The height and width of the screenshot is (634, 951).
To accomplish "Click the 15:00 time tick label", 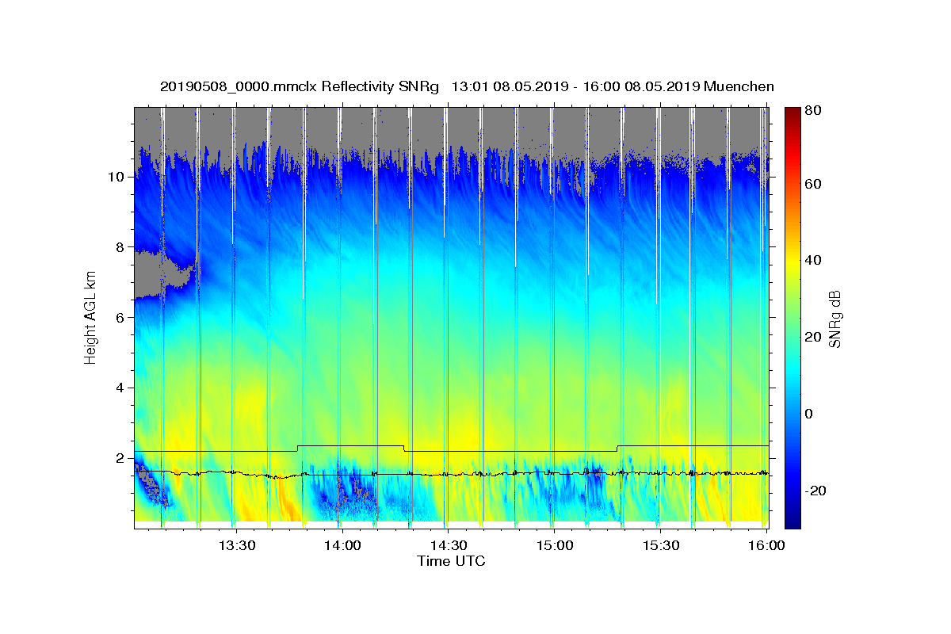I will coord(554,545).
